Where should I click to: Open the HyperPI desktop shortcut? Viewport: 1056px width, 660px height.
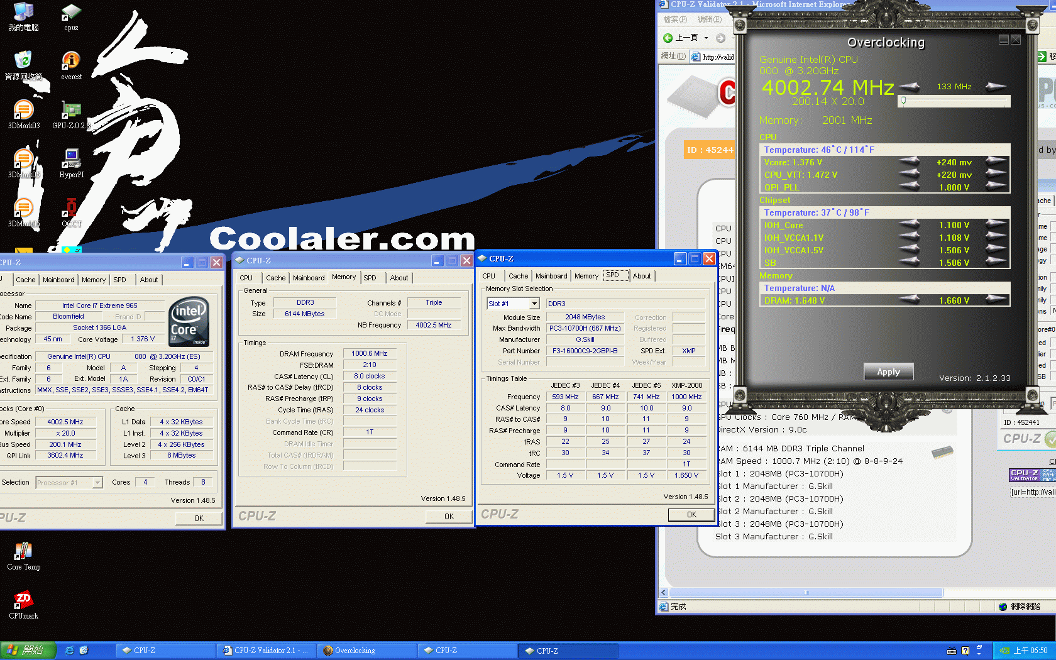(x=71, y=163)
